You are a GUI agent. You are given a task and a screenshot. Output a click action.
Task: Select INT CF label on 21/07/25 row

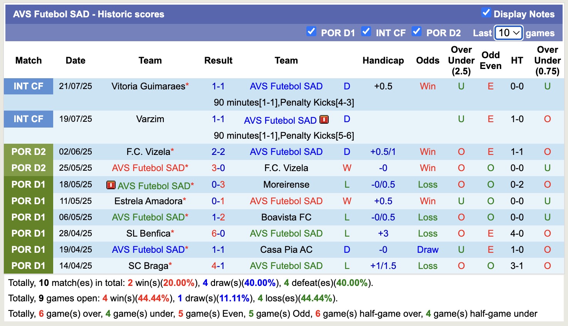coord(29,86)
